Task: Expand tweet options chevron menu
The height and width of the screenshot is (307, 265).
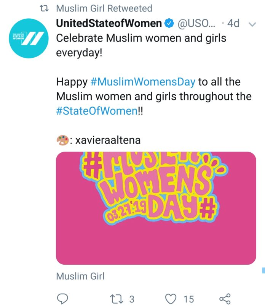Action: point(252,24)
